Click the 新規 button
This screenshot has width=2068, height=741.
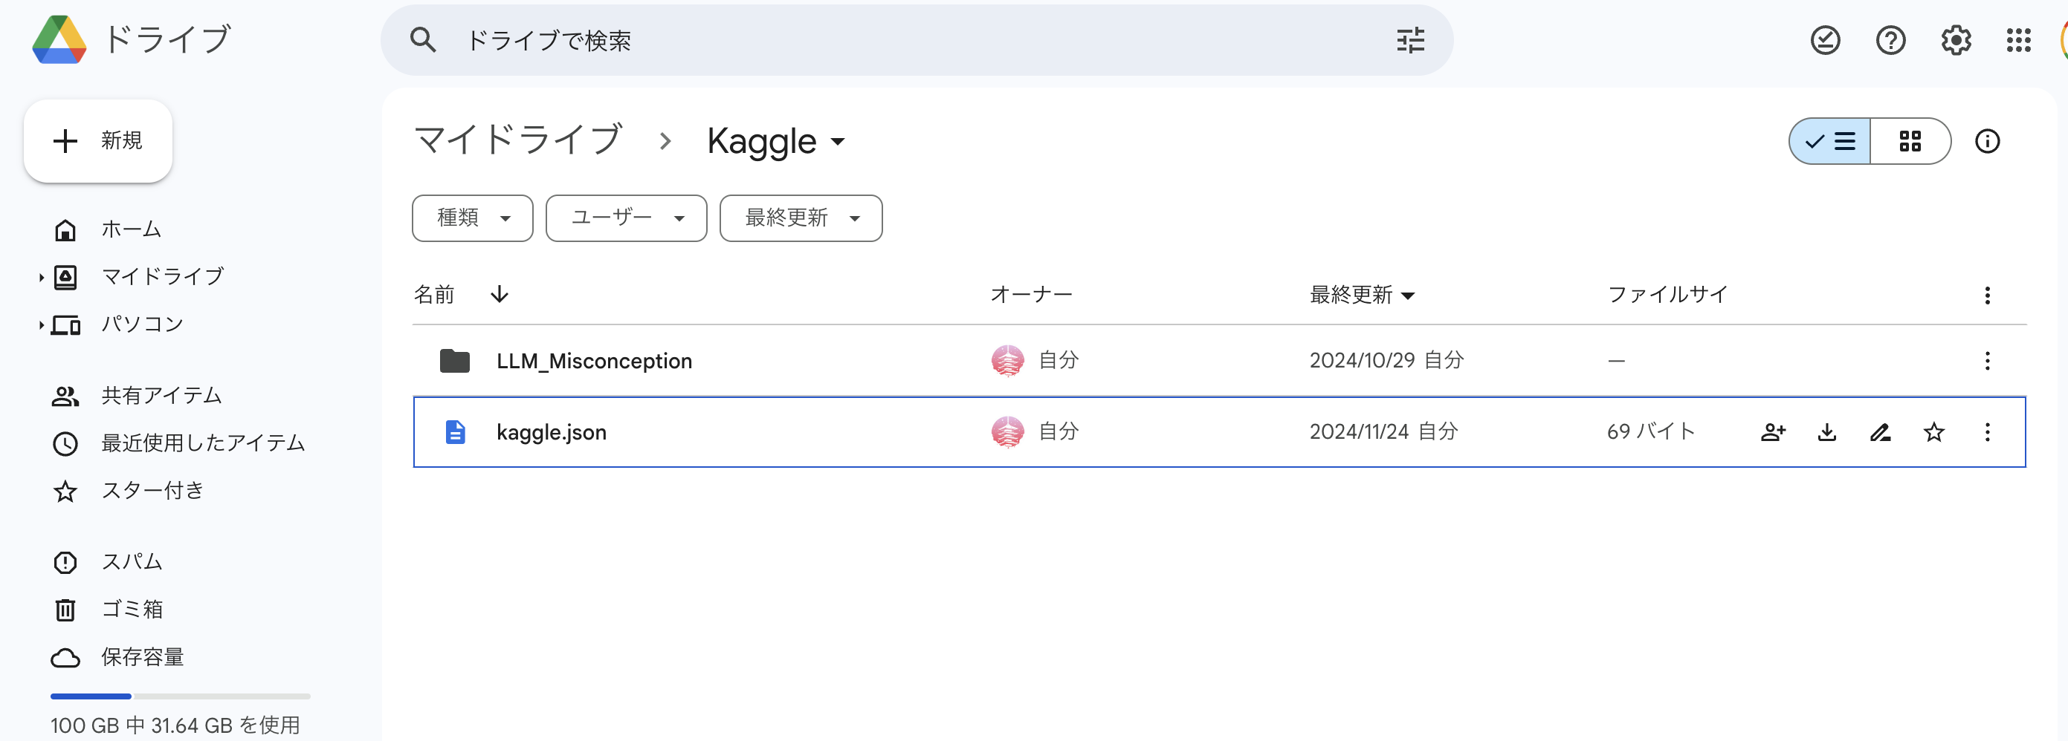pyautogui.click(x=98, y=140)
